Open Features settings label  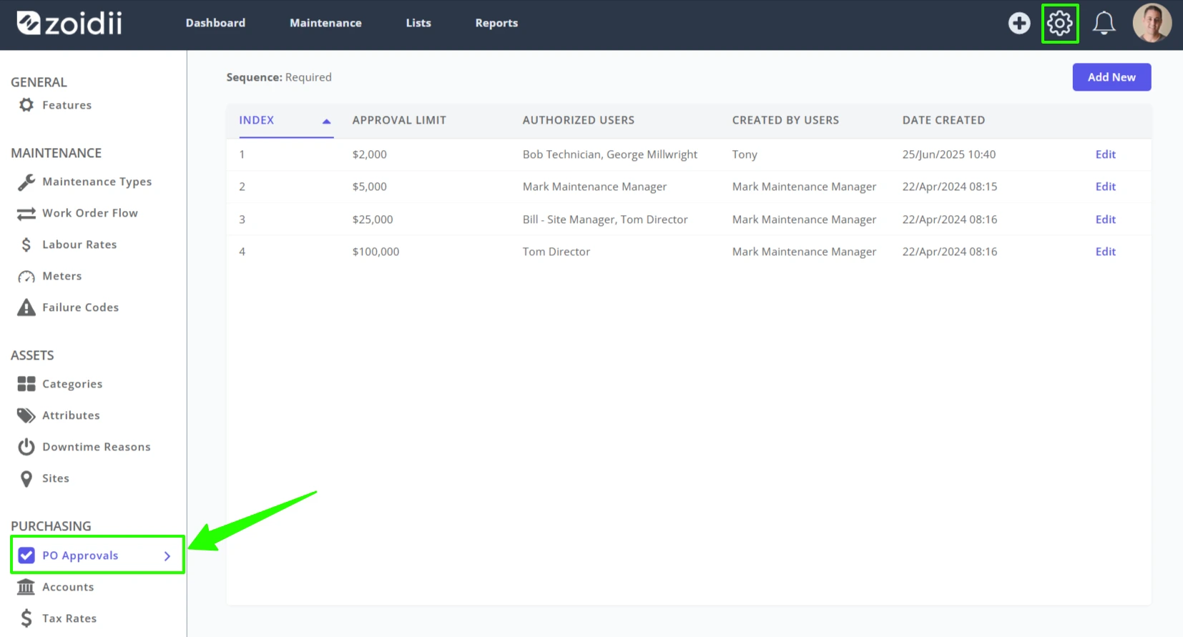[67, 105]
